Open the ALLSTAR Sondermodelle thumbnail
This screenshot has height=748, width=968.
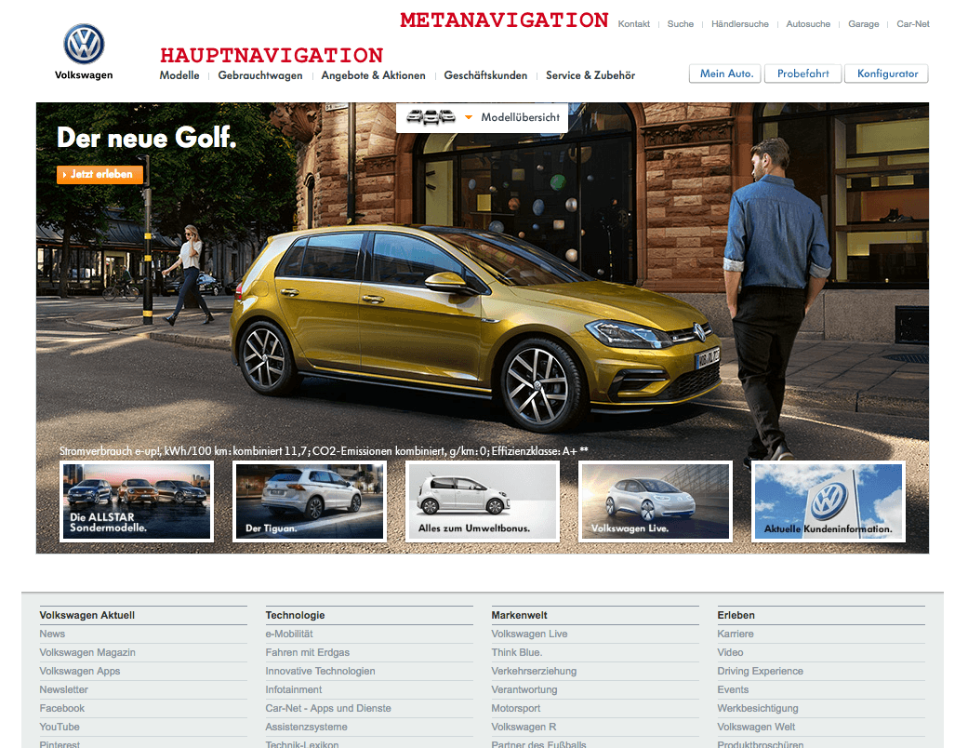point(137,501)
